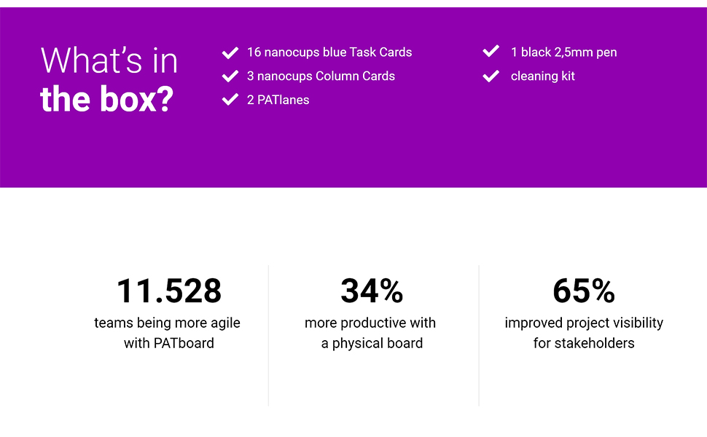Click 'improved project visibility for stakeholders' caption
This screenshot has height=437, width=707.
pyautogui.click(x=584, y=333)
